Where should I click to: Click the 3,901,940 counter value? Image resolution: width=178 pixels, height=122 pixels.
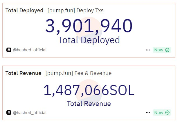pyautogui.click(x=89, y=26)
